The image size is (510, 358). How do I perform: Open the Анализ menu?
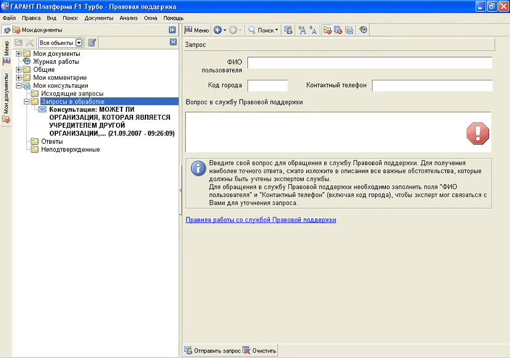pos(128,18)
